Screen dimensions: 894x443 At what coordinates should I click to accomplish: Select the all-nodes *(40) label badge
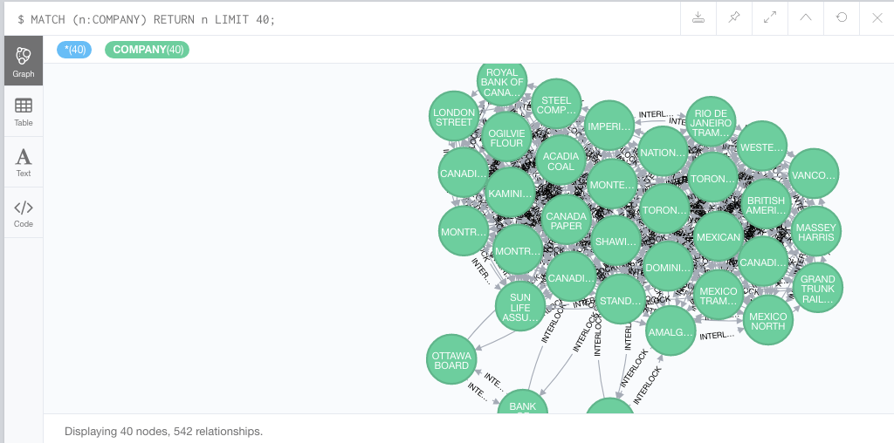point(75,50)
